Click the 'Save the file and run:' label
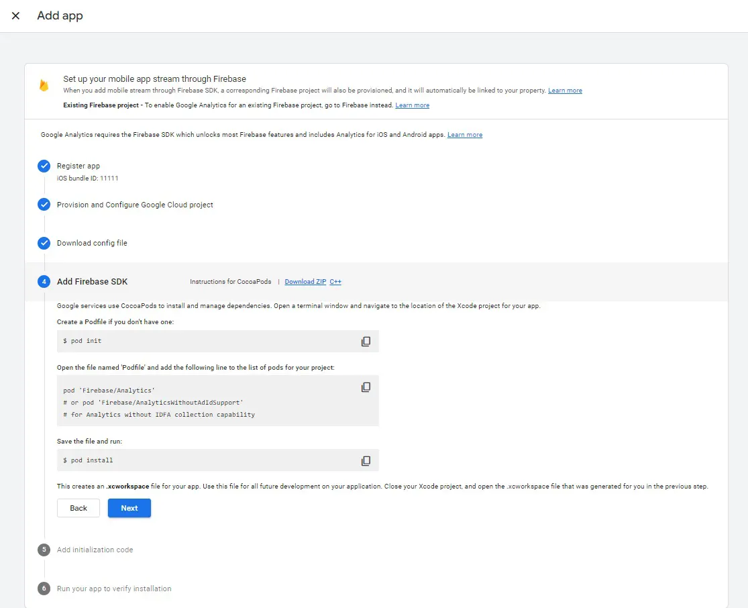The image size is (748, 608). click(x=89, y=442)
